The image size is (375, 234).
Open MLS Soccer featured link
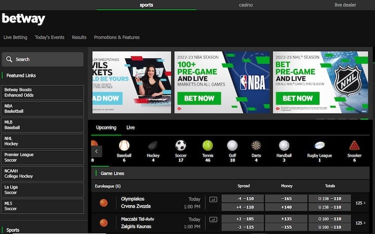click(43, 206)
